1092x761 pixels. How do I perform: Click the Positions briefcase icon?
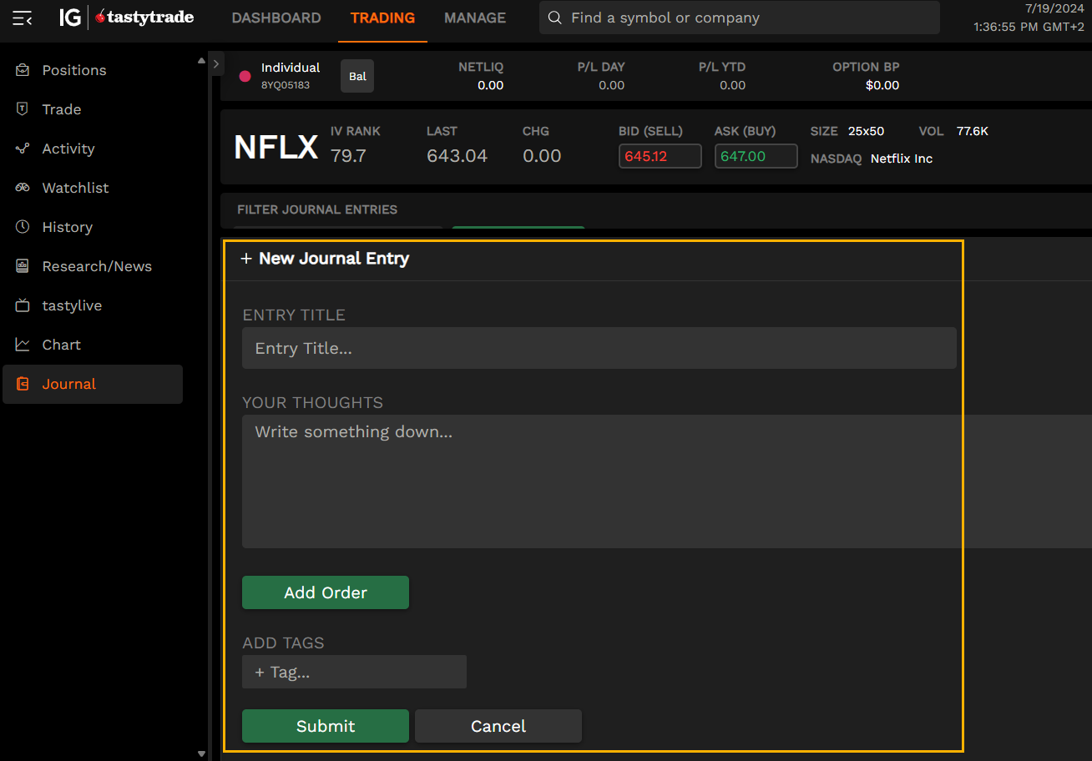click(x=23, y=70)
